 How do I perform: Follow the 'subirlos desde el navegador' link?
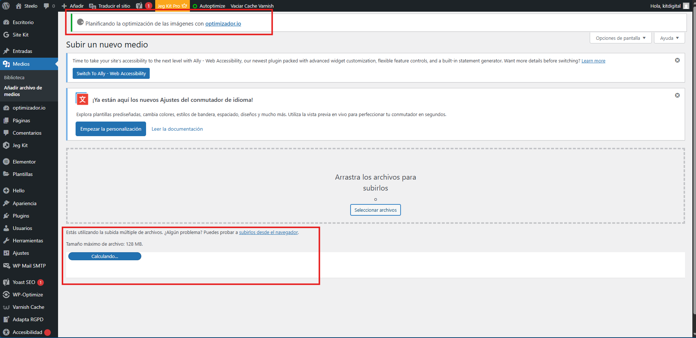point(268,232)
